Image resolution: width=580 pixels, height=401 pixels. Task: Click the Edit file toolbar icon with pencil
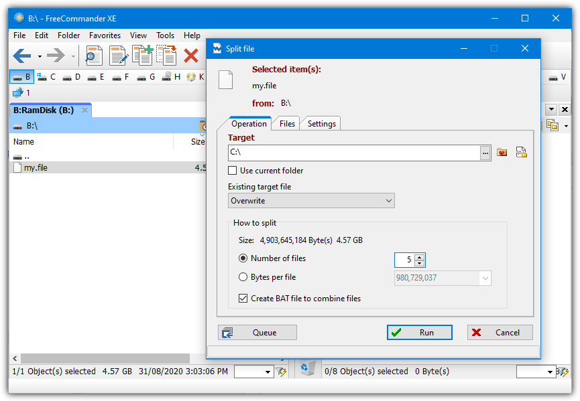[119, 56]
